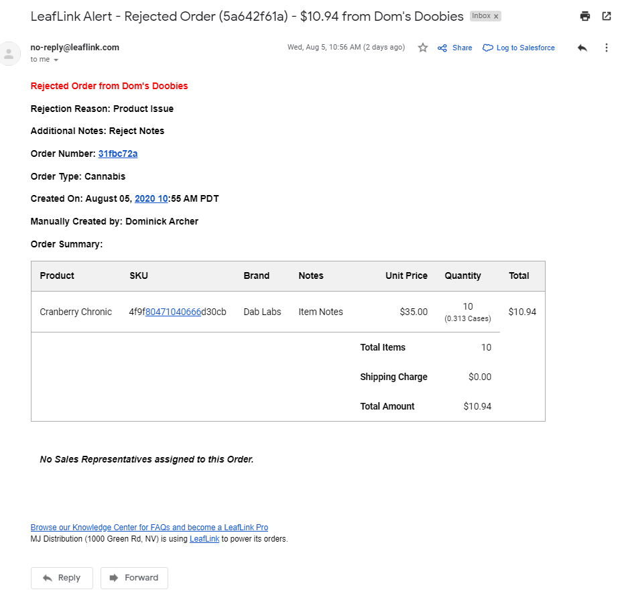Click 'No Sales Representatives assigned' notice
Viewport: 622px width, 610px height.
(146, 459)
